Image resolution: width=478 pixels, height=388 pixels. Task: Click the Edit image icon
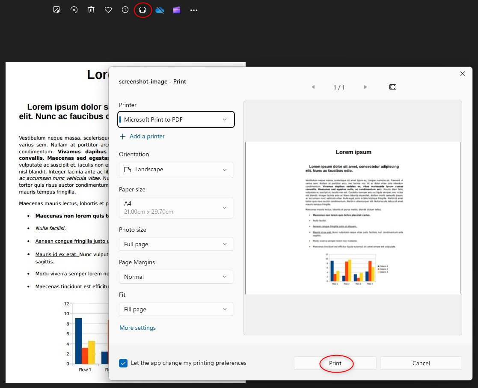tap(57, 10)
